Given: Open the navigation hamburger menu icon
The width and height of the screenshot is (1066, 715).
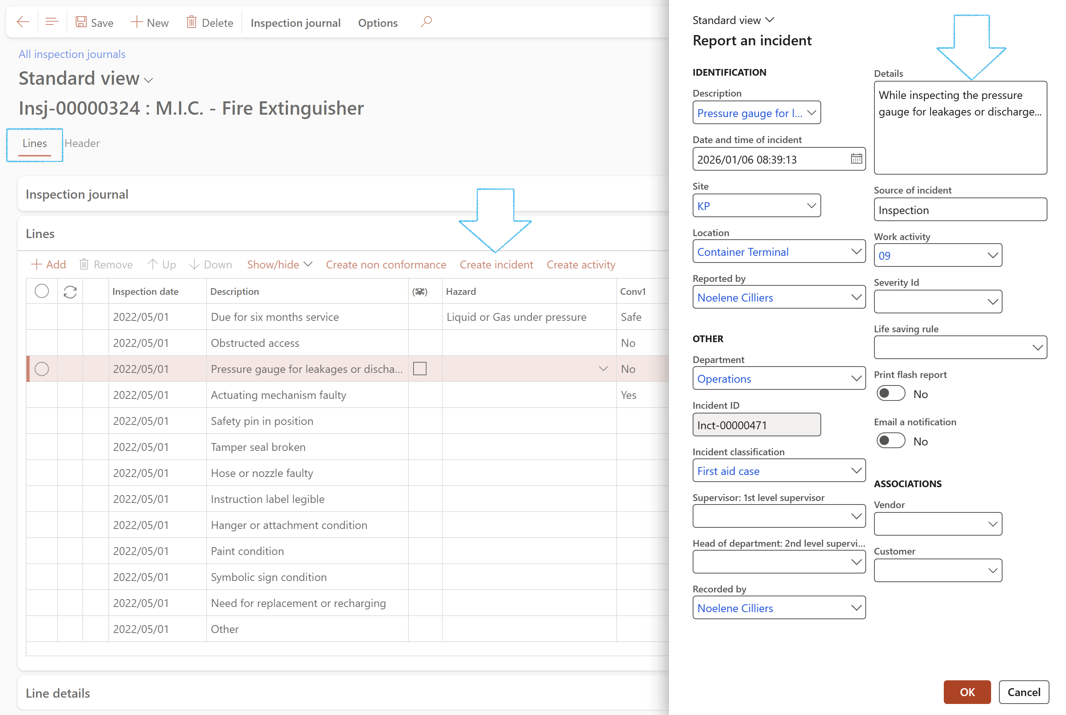Looking at the screenshot, I should click(52, 22).
